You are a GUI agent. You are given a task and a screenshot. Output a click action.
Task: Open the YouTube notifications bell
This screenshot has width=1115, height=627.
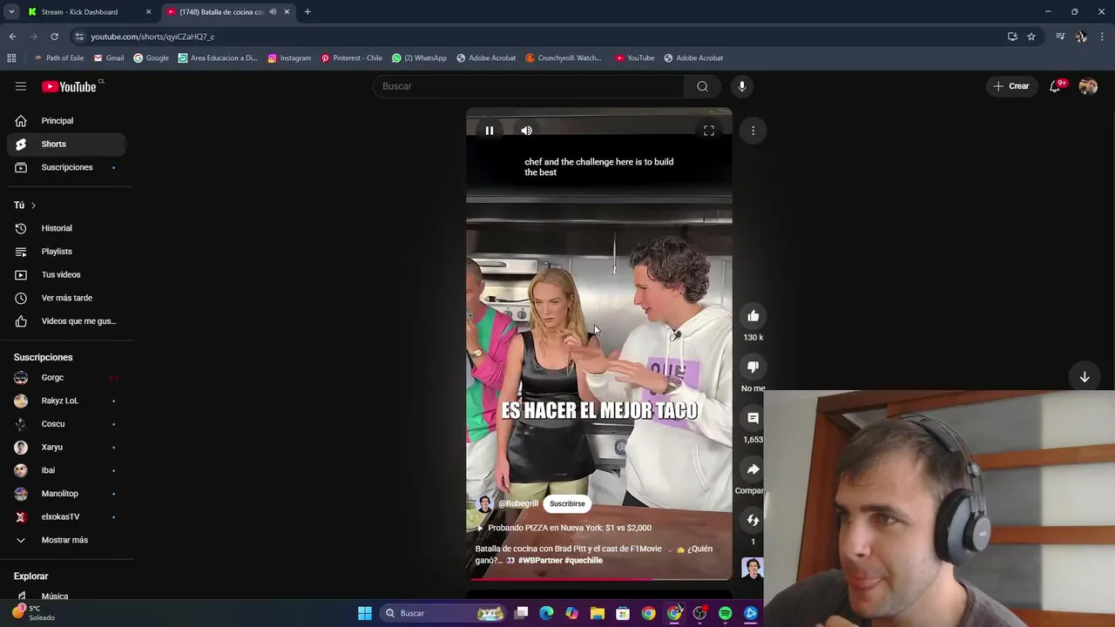pos(1055,86)
